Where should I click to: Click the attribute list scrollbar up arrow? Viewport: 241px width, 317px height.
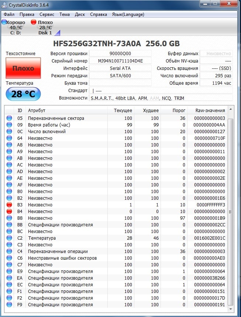click(x=231, y=109)
